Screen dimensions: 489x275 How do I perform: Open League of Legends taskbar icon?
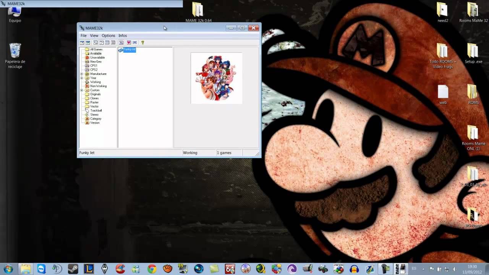pos(89,269)
